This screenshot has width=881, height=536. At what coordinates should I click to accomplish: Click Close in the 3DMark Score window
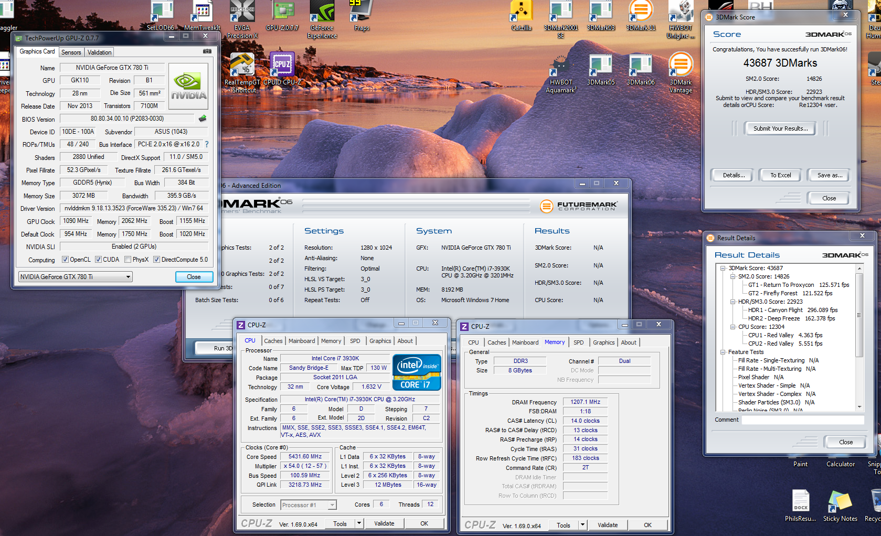tap(829, 198)
